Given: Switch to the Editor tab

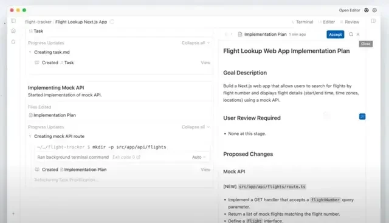Looking at the screenshot, I should pyautogui.click(x=326, y=22).
